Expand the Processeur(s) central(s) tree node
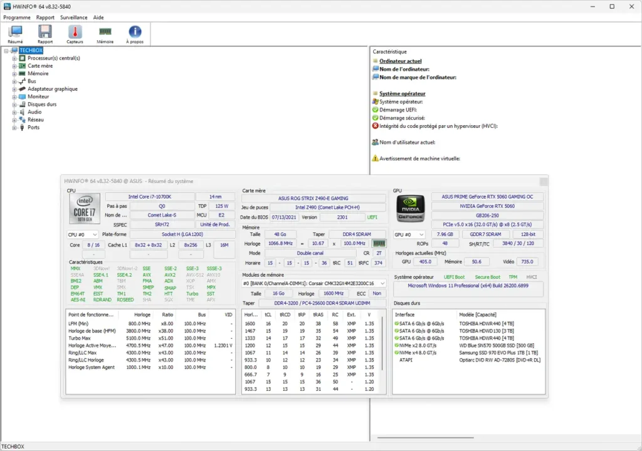The width and height of the screenshot is (642, 451). point(14,58)
